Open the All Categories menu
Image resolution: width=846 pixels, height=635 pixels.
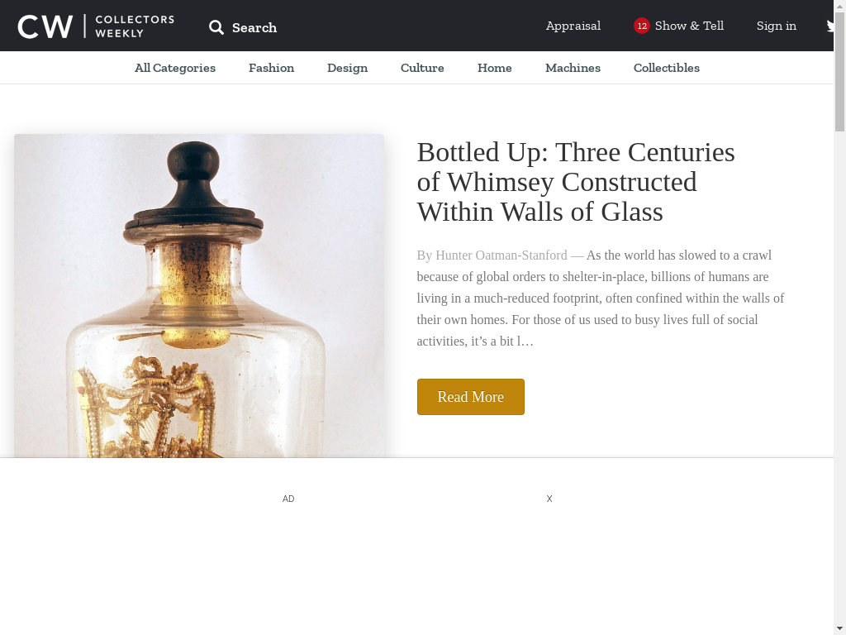pos(175,68)
